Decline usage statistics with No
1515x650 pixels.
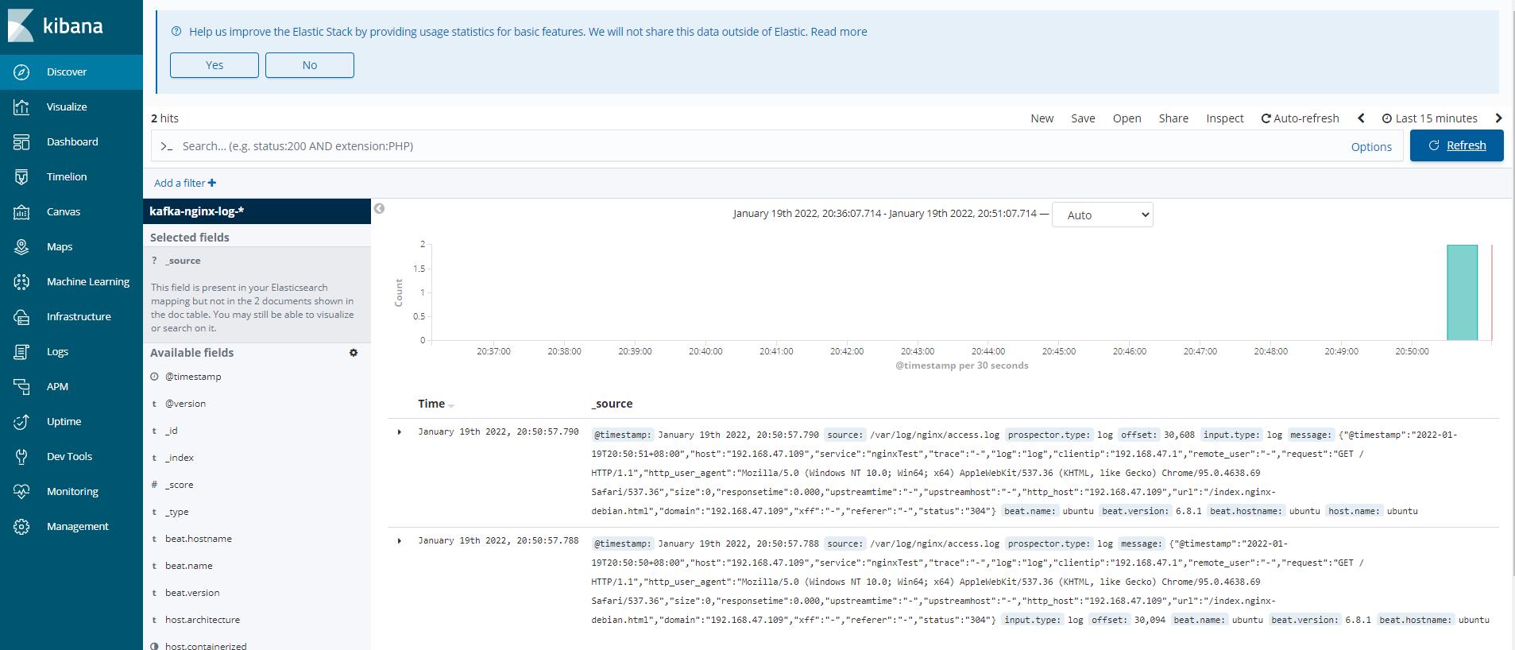[310, 65]
